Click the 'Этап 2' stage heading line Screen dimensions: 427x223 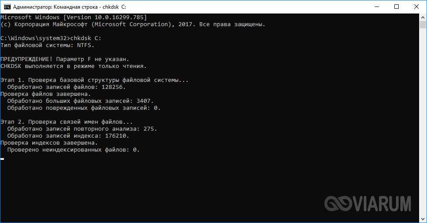pos(66,122)
